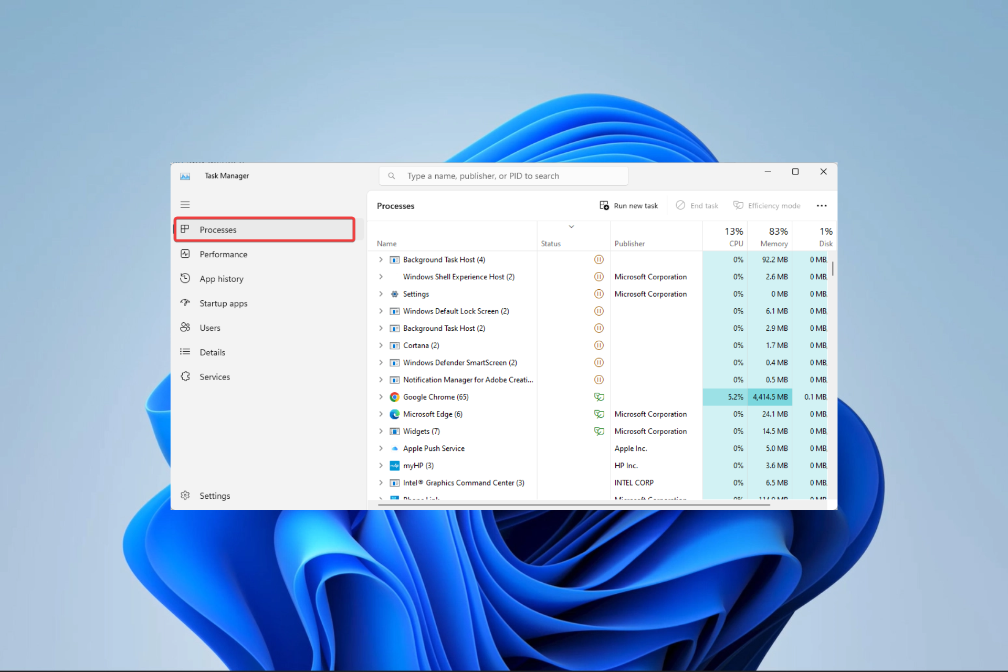The height and width of the screenshot is (672, 1008).
Task: Click Run new task button
Action: pyautogui.click(x=628, y=206)
